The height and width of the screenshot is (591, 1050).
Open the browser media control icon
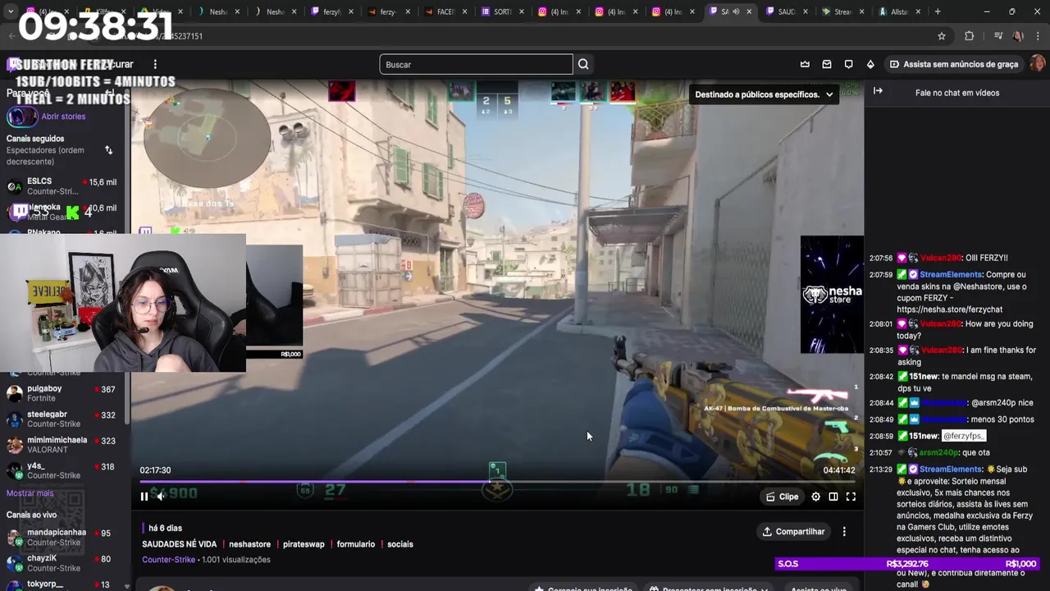(x=997, y=36)
